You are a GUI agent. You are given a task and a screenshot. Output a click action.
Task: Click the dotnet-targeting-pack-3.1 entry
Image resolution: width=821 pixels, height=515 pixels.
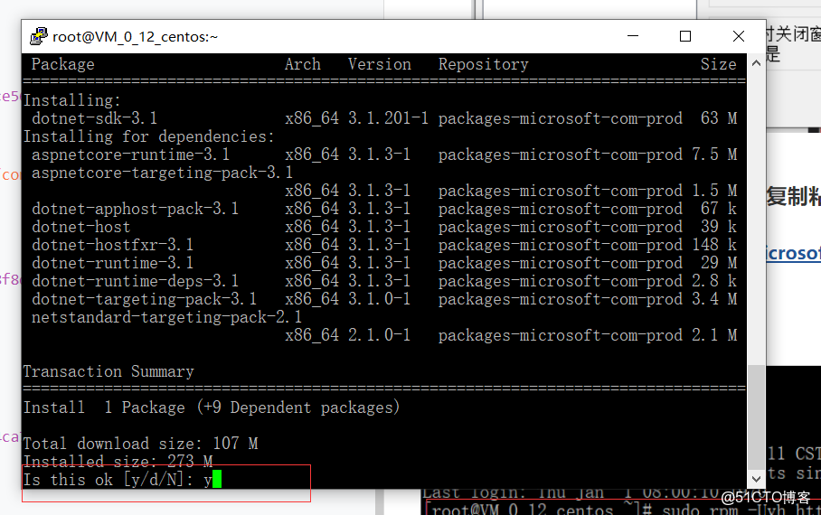144,299
